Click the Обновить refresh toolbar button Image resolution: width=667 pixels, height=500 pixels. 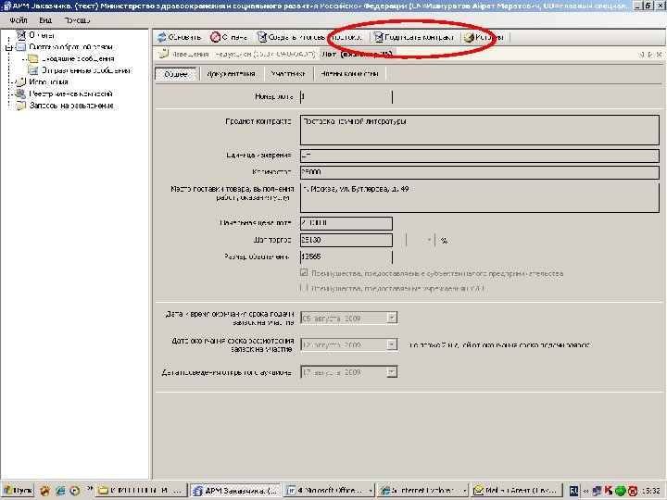click(x=179, y=37)
